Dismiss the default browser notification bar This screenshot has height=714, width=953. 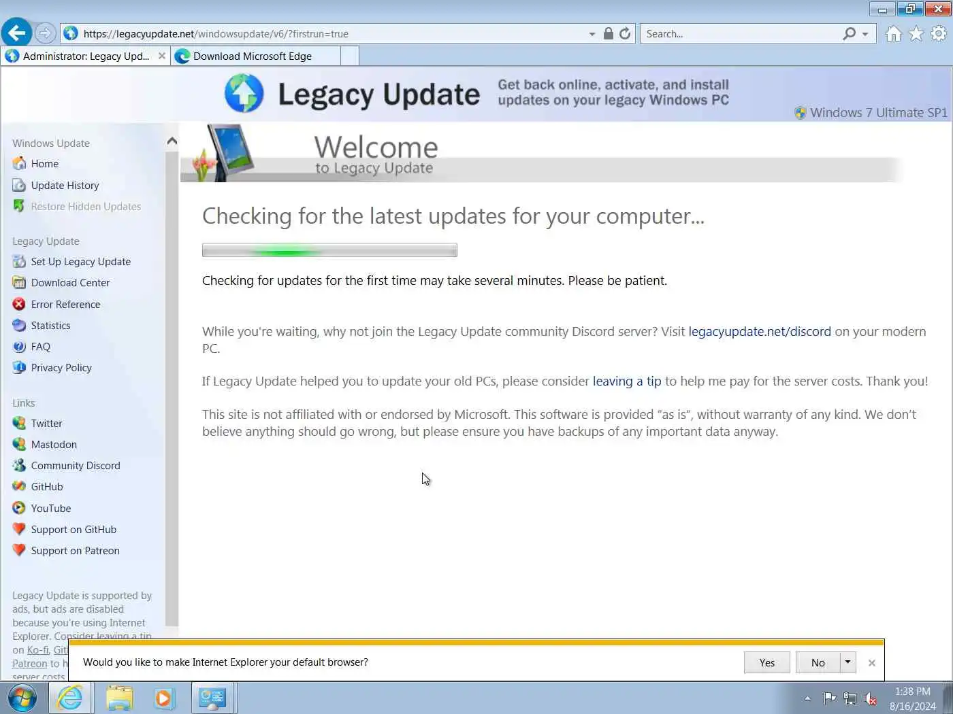coord(871,662)
